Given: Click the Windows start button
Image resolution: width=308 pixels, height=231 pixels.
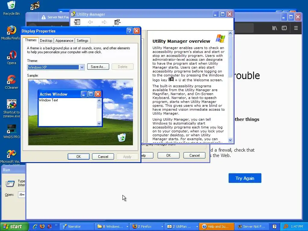Looking at the screenshot, I should [14, 226].
